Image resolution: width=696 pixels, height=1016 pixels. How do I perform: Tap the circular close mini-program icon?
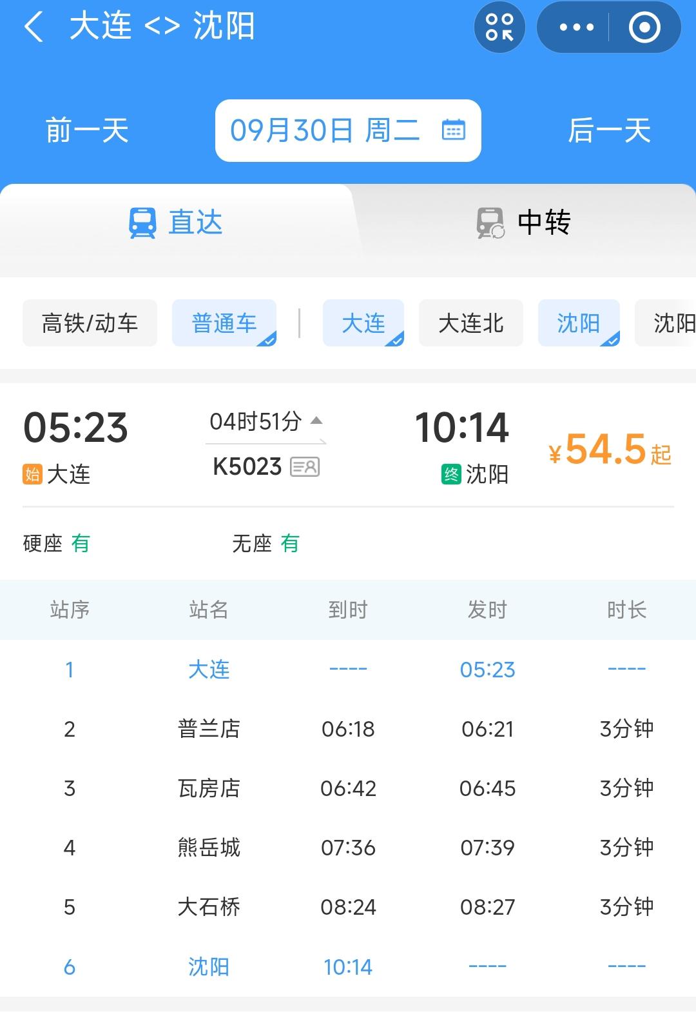(x=644, y=27)
